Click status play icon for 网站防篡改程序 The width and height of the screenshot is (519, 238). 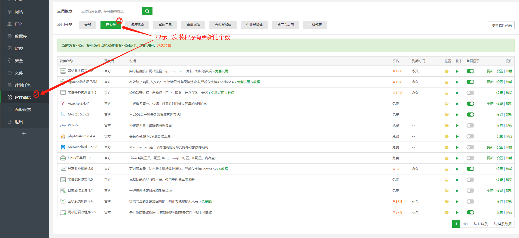pyautogui.click(x=457, y=212)
